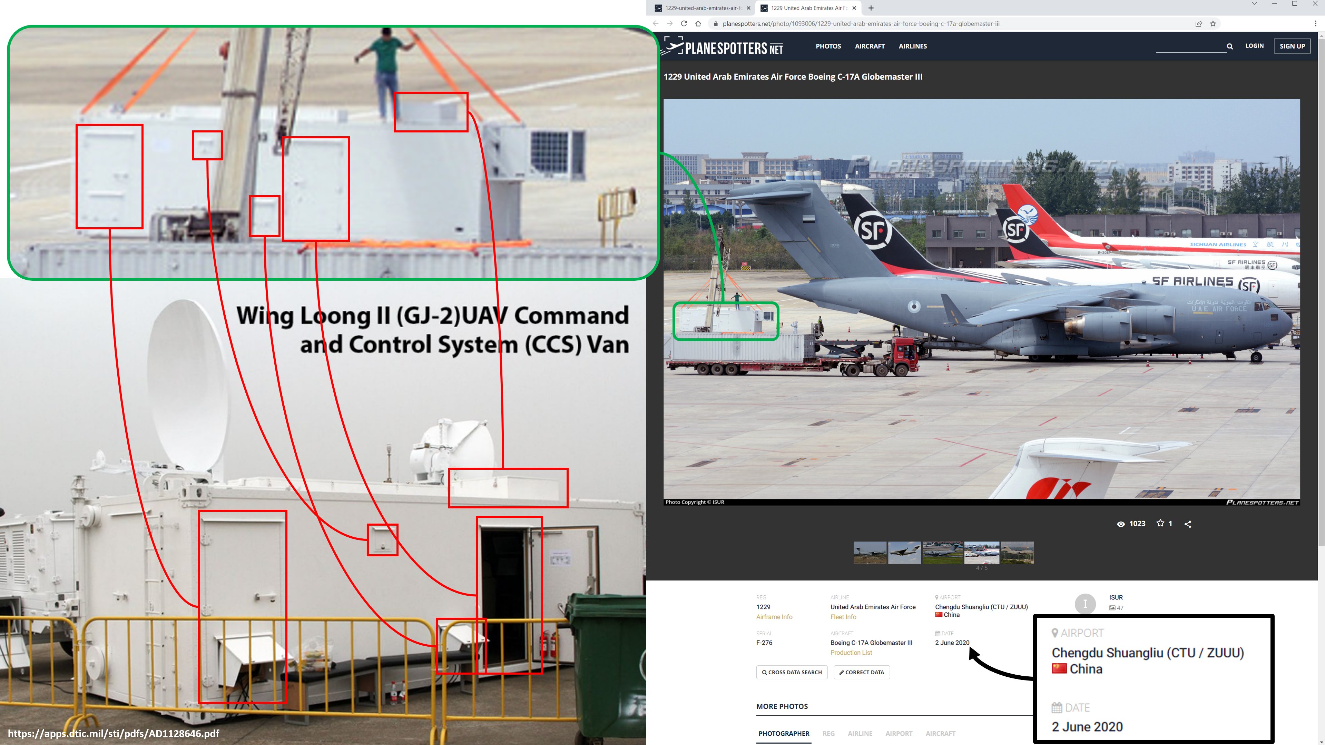Open the Airframe Info link
This screenshot has height=745, width=1325.
click(774, 617)
